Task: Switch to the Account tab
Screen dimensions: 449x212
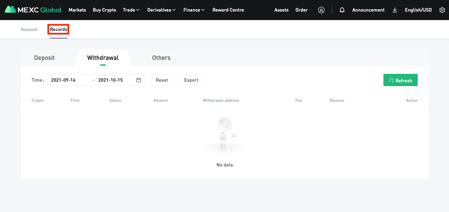Action: 29,29
